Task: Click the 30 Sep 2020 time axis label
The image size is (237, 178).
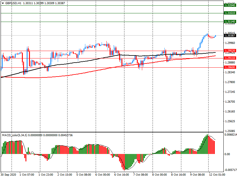Action: (x=8, y=175)
